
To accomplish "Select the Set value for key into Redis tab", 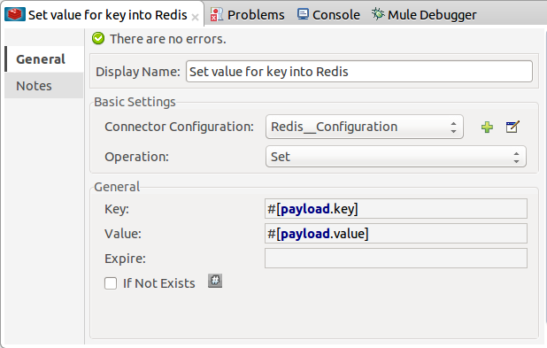I will click(x=107, y=15).
